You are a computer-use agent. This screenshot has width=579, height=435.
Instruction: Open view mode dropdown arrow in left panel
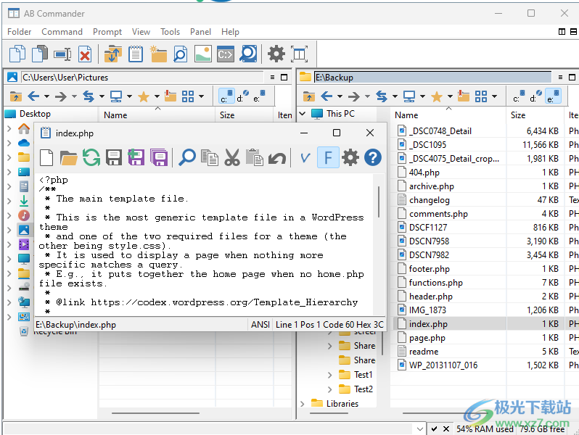point(201,96)
